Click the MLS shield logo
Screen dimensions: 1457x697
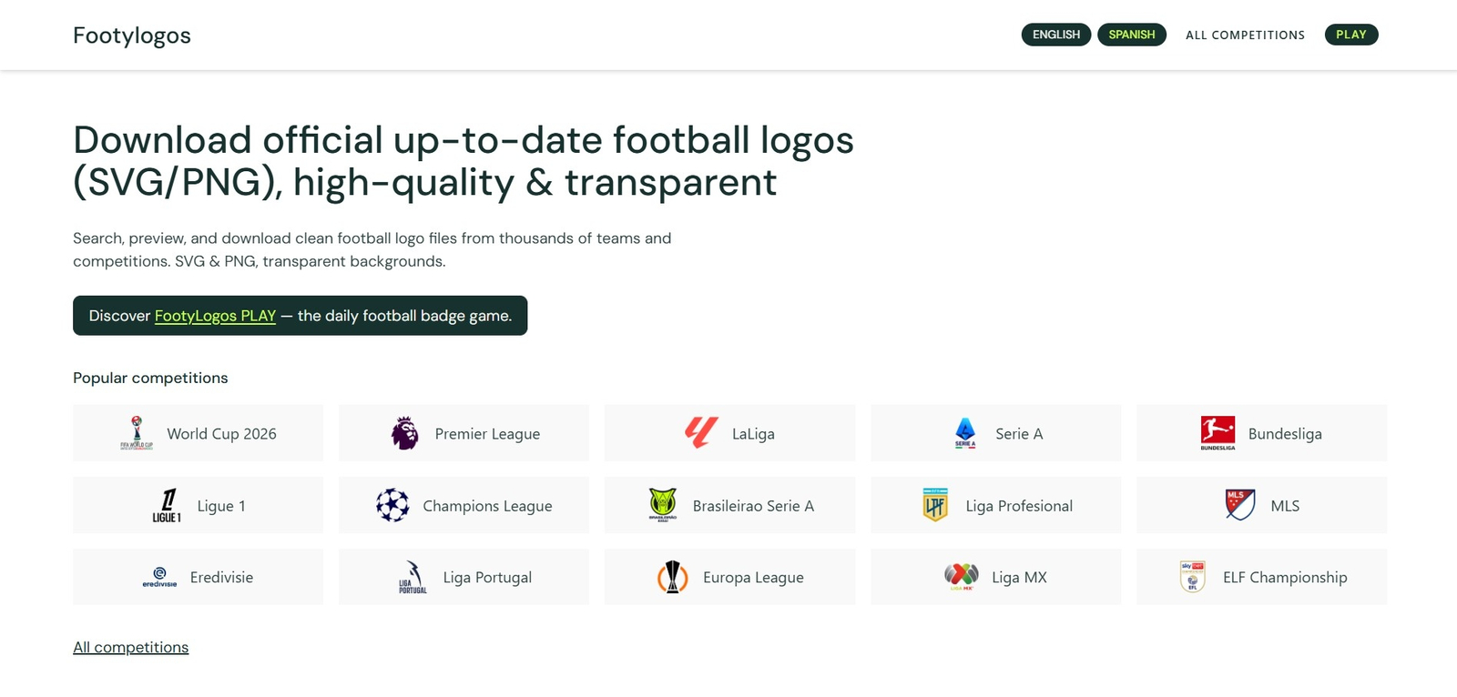tap(1240, 504)
